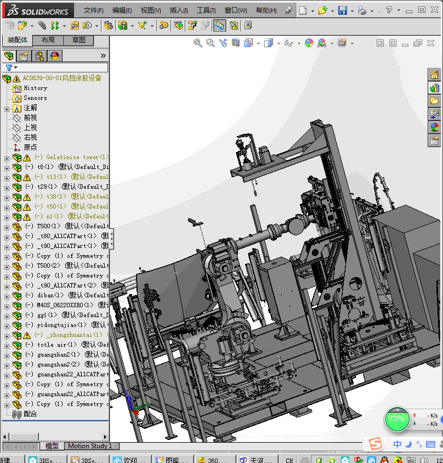Click the Edit Appearance color sphere icon

309,43
